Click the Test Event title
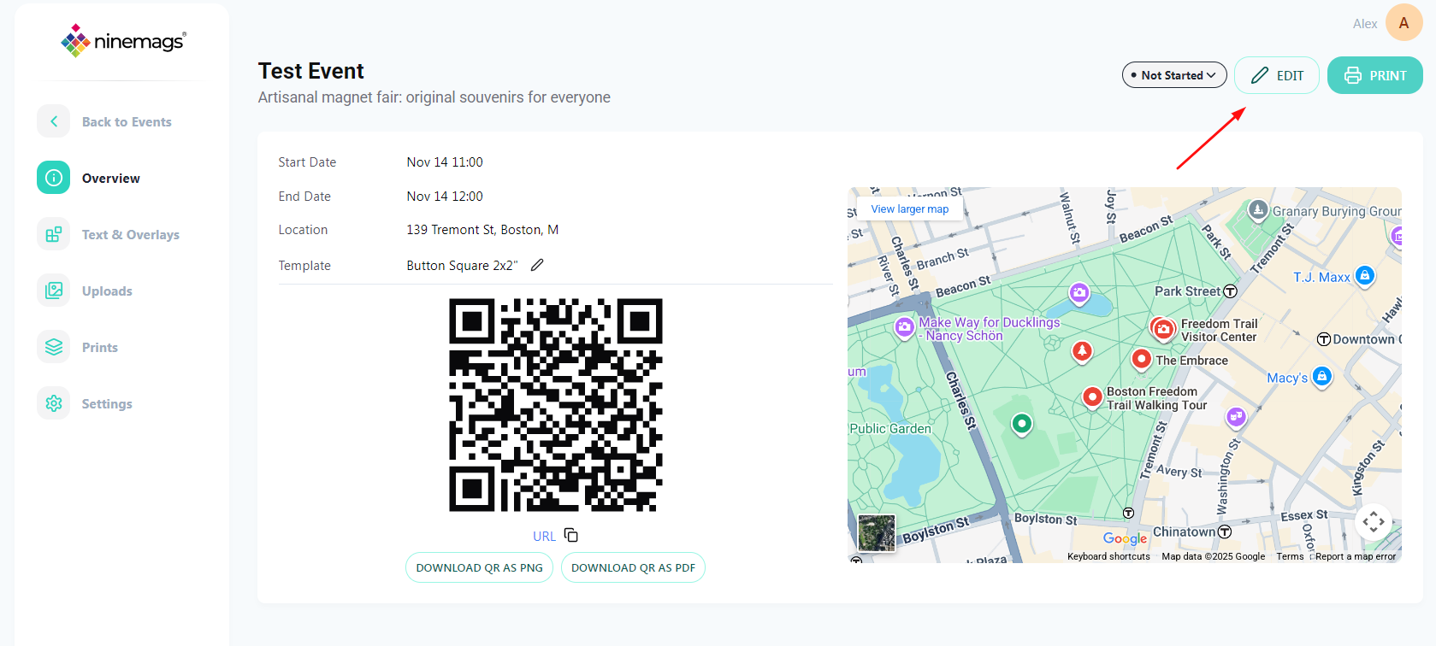Viewport: 1436px width, 646px height. point(311,71)
